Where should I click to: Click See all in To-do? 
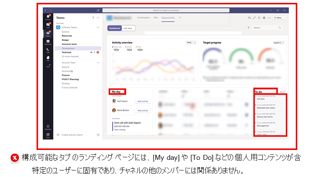pyautogui.click(x=282, y=92)
